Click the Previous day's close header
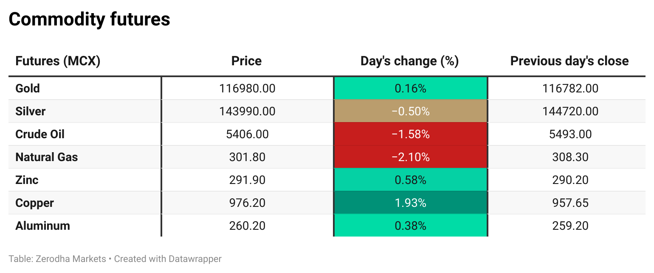Image resolution: width=654 pixels, height=273 pixels. (x=569, y=61)
